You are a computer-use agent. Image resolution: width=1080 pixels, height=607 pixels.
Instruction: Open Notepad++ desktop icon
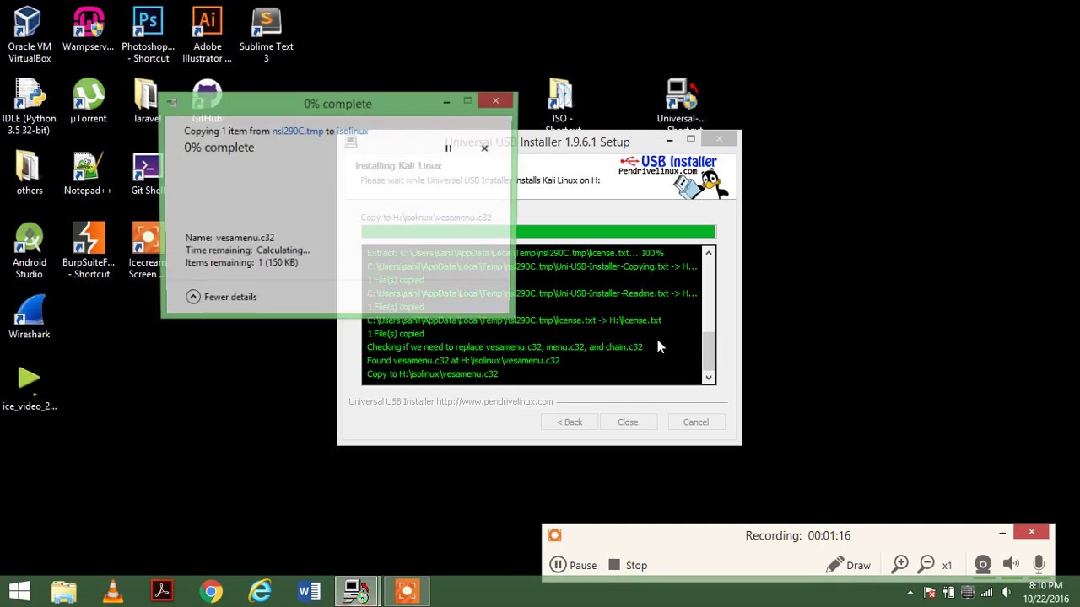[88, 174]
